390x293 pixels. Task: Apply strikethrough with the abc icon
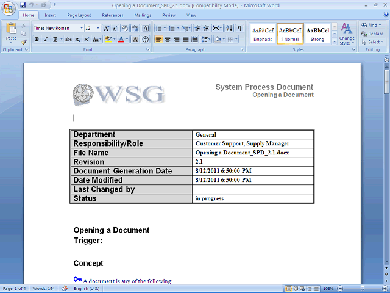point(68,39)
